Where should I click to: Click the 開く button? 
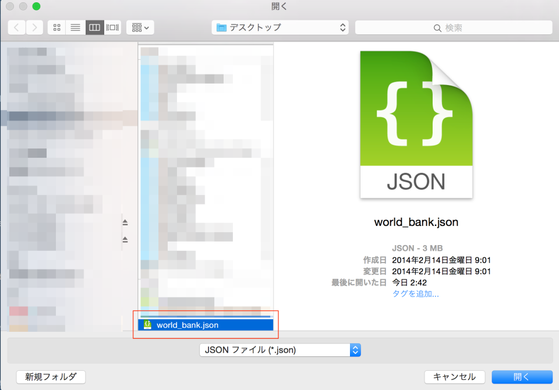521,377
